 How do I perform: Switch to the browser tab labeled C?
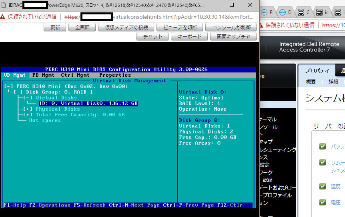coord(304,12)
